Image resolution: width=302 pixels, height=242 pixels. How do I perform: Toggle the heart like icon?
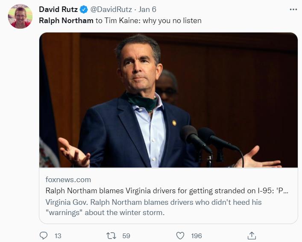[180, 236]
